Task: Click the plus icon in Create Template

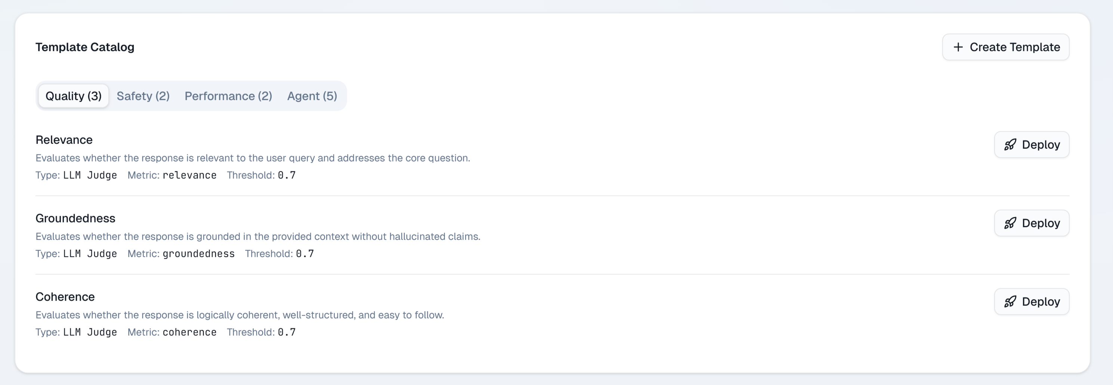Action: click(x=958, y=47)
